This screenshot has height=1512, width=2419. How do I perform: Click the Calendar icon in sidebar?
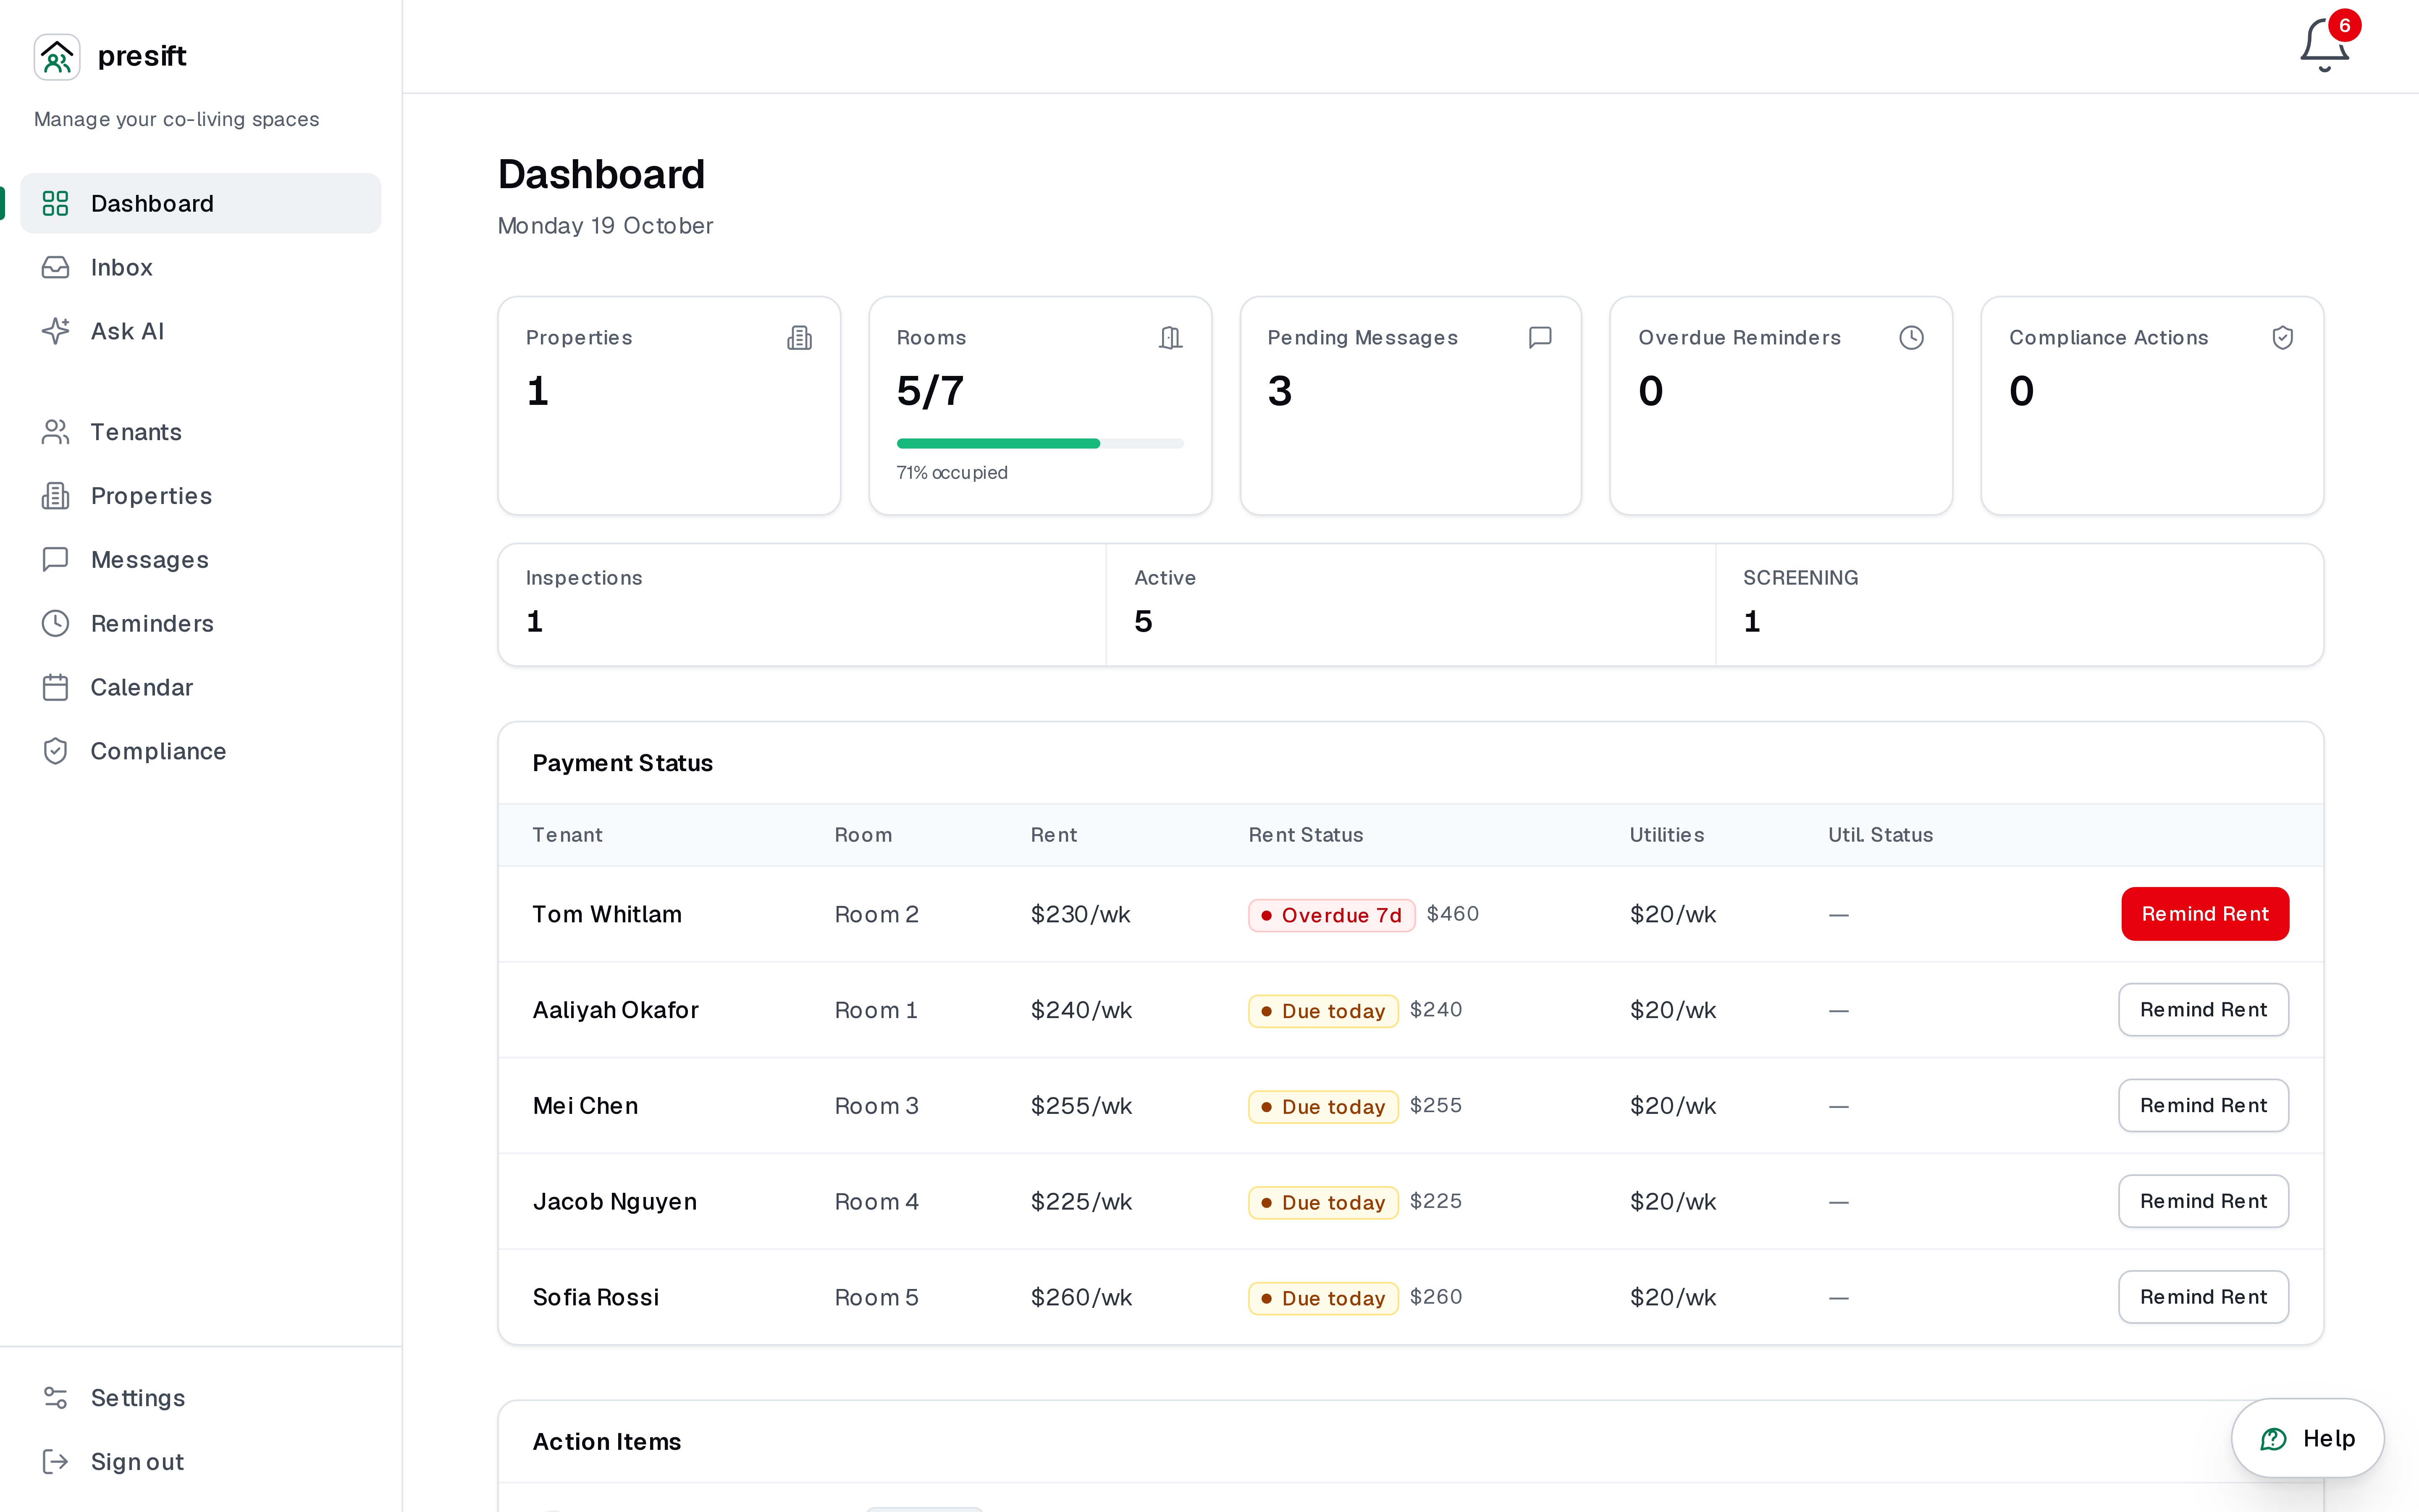pos(55,687)
